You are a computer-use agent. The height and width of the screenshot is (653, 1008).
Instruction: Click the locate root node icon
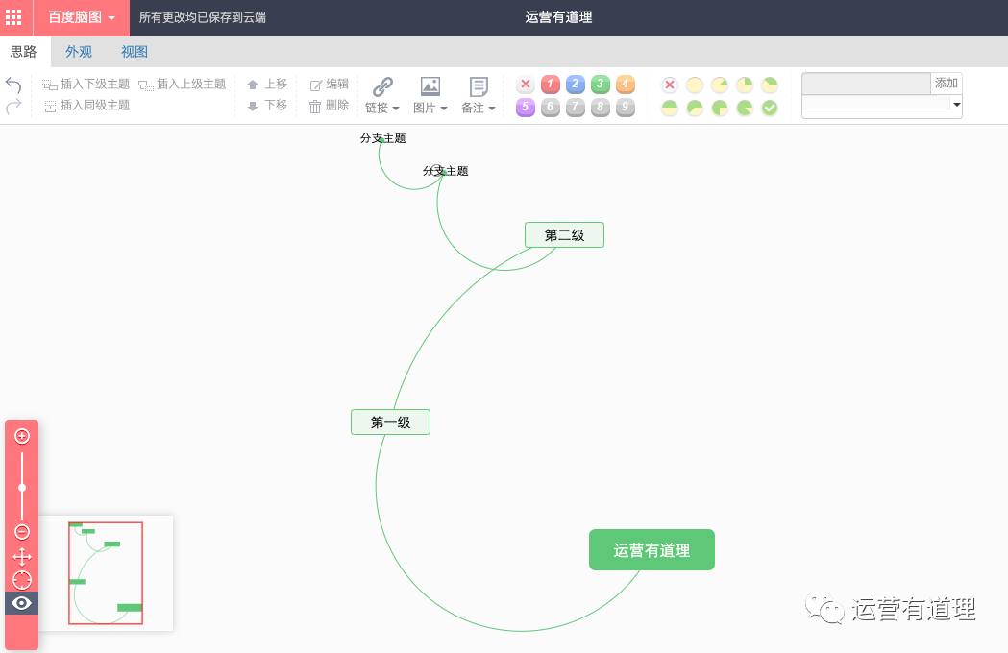(x=22, y=580)
